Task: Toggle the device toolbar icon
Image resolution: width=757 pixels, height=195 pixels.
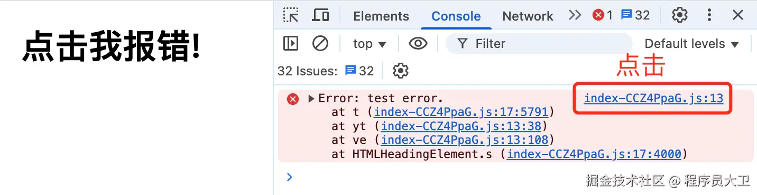Action: 320,15
